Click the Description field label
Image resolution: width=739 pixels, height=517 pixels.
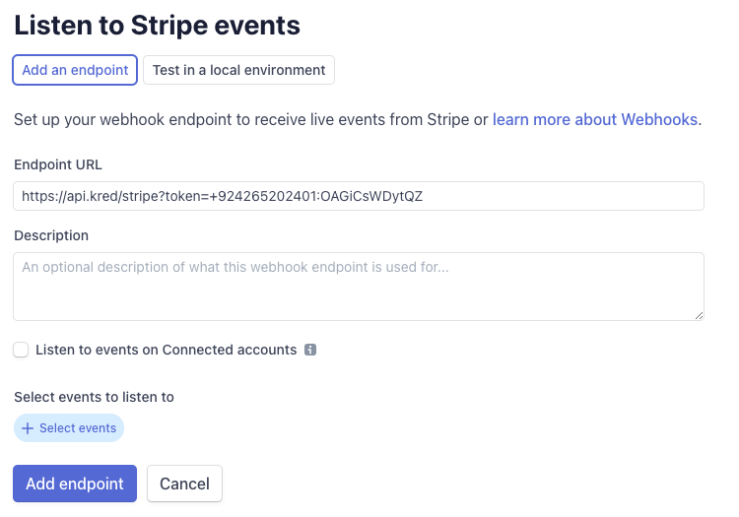coord(51,235)
